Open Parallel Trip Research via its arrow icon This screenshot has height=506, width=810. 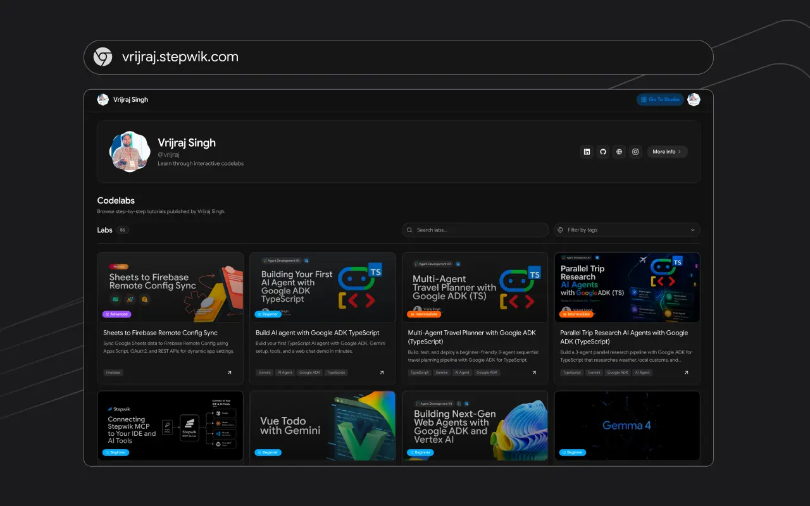pos(687,373)
